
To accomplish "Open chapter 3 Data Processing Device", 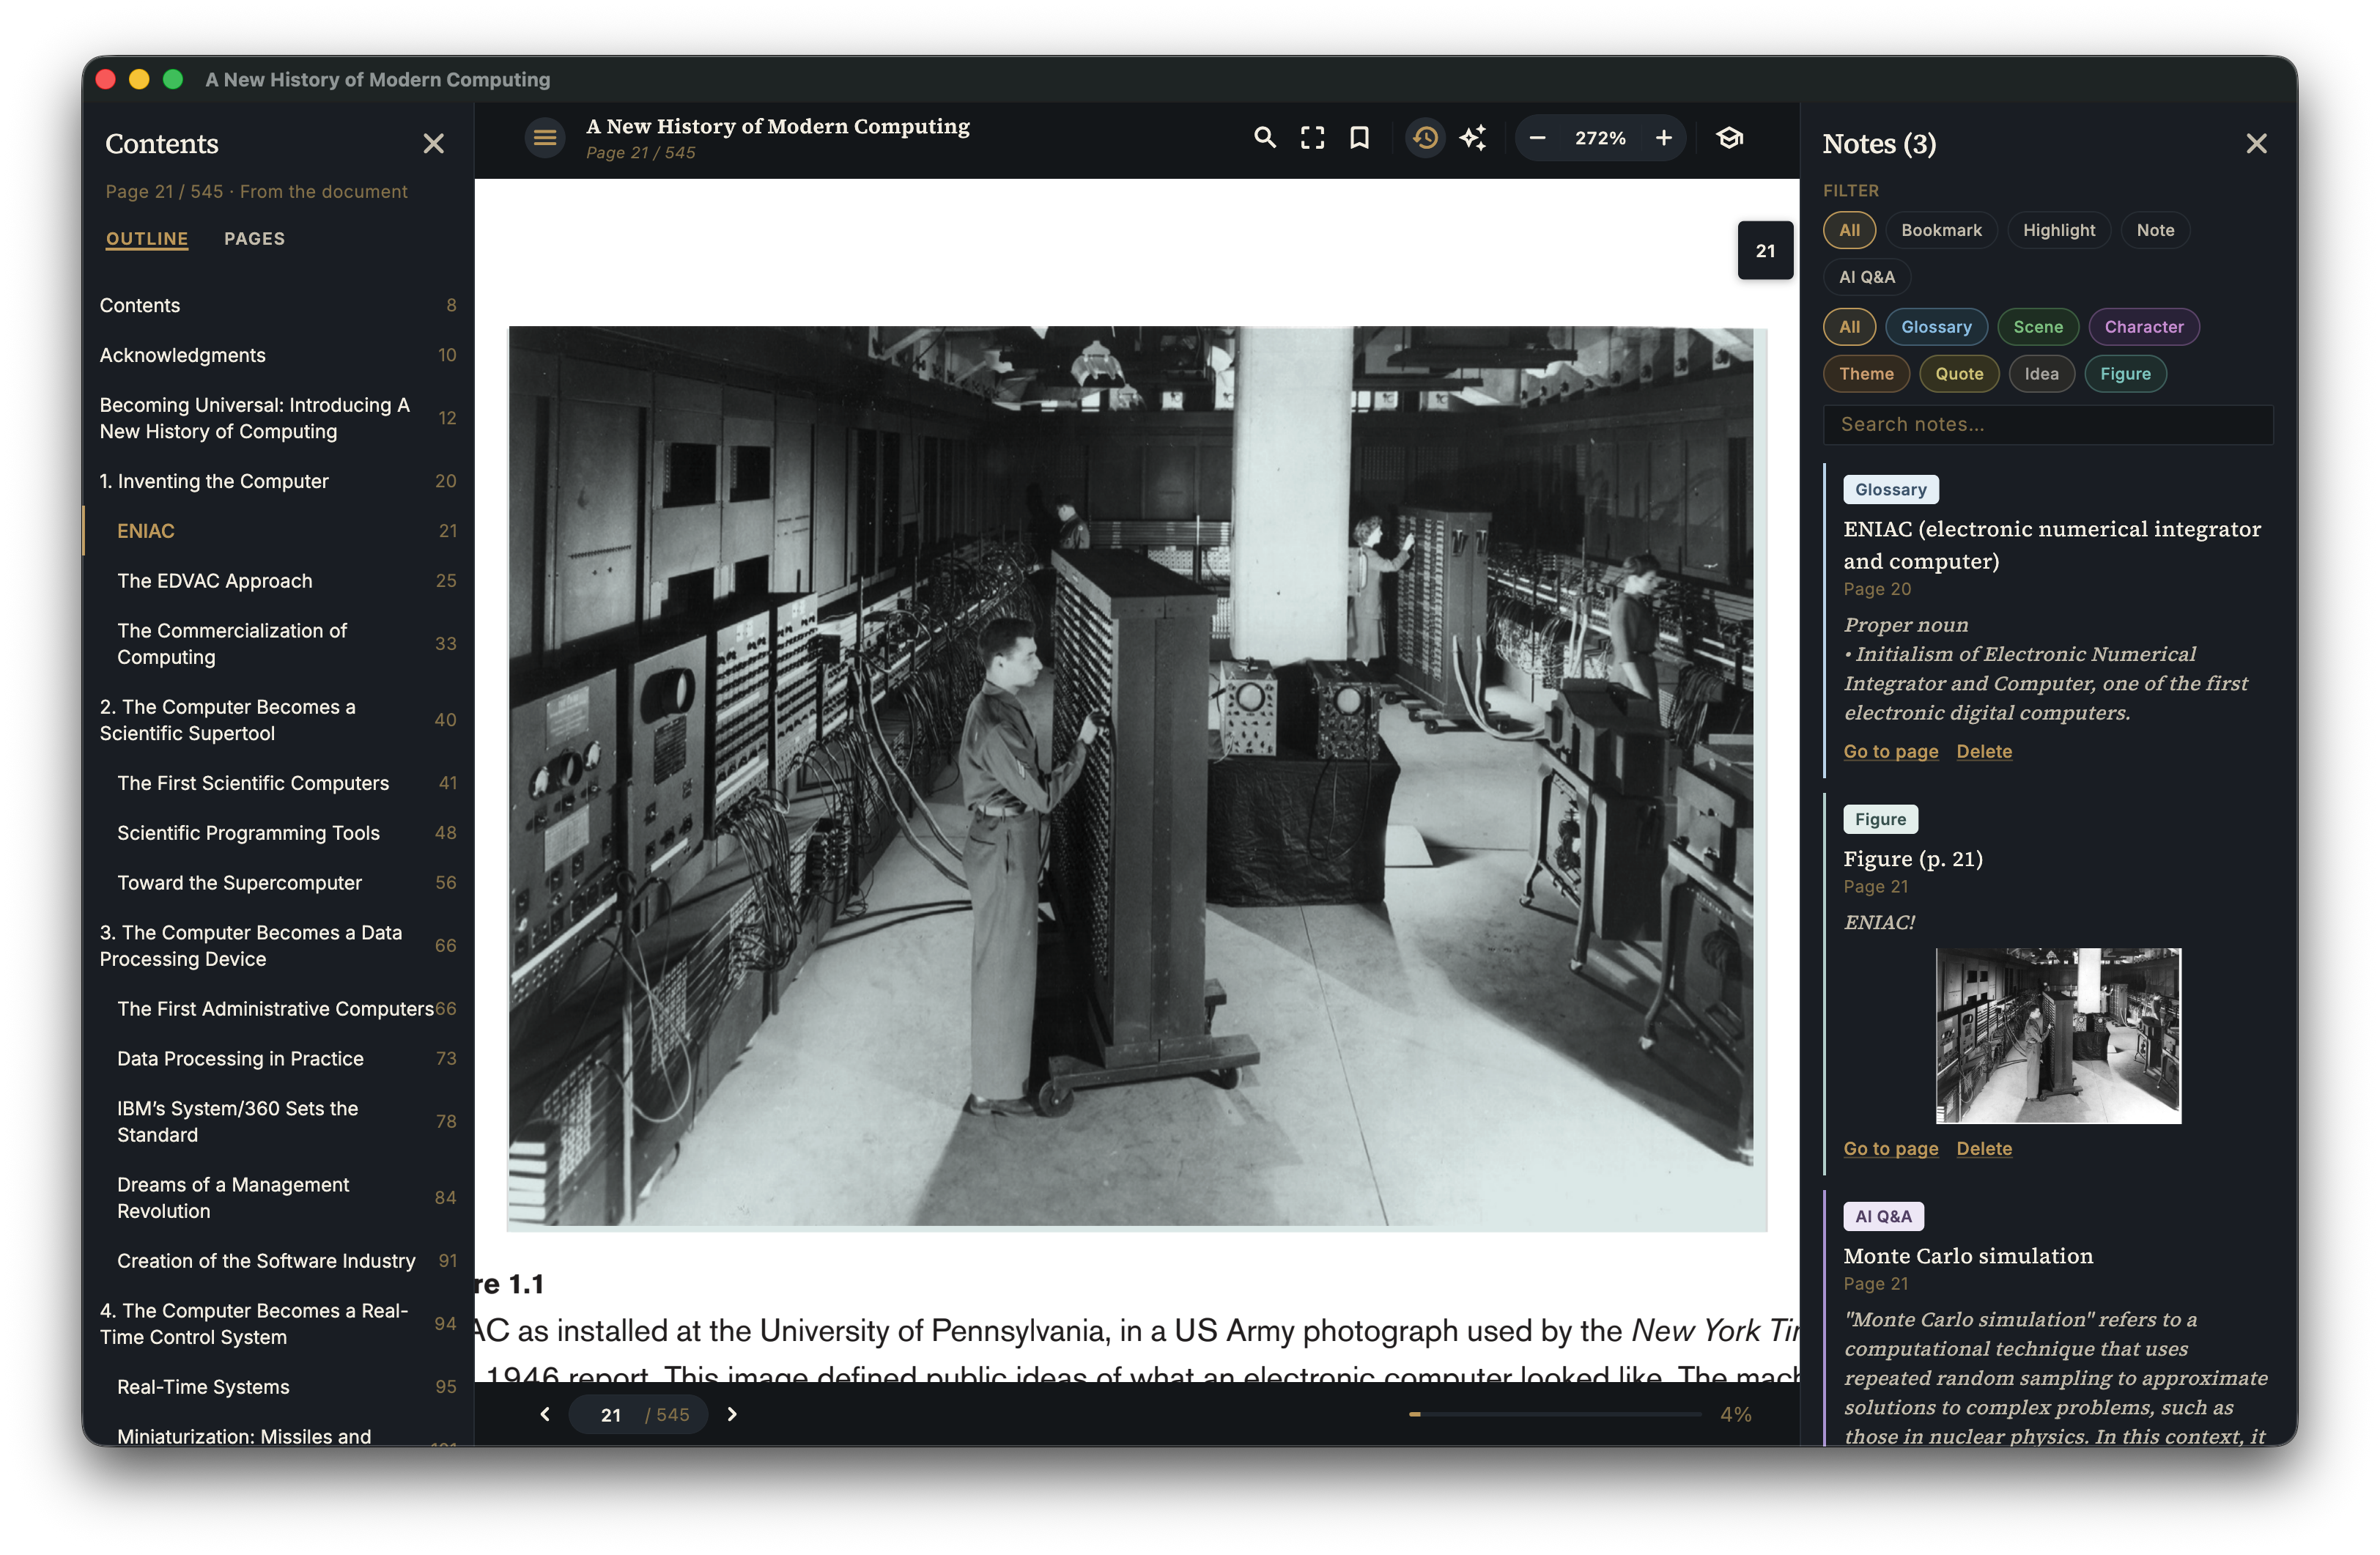I will pyautogui.click(x=278, y=946).
